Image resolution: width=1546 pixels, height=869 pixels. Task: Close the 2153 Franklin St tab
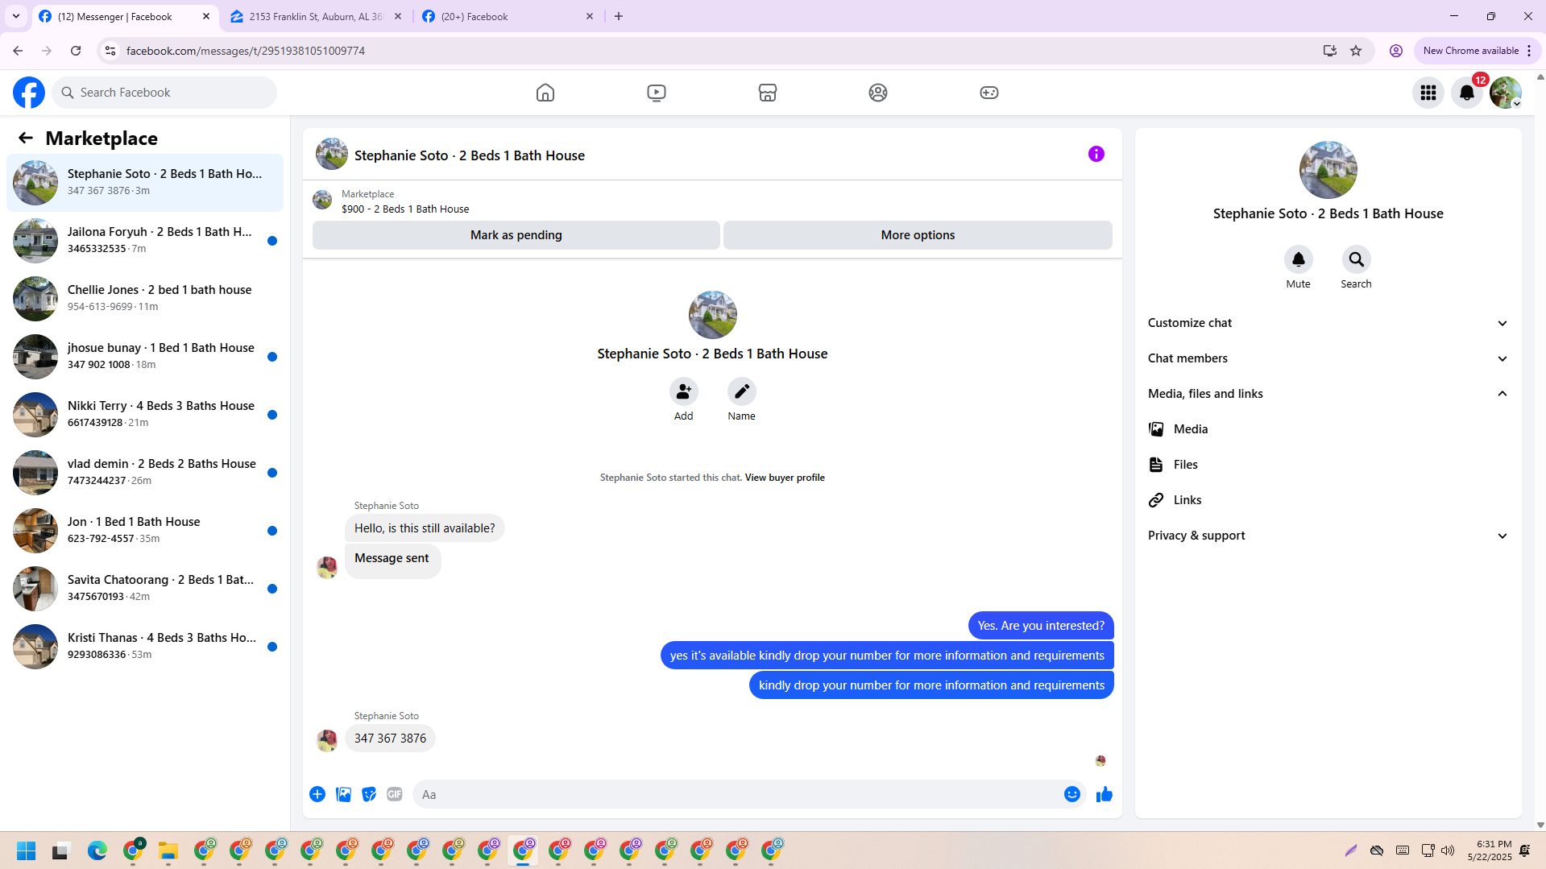tap(398, 16)
